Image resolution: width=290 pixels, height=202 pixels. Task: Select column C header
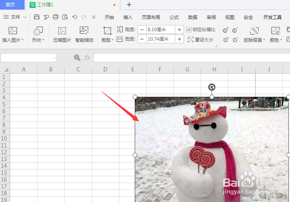coord(78,69)
